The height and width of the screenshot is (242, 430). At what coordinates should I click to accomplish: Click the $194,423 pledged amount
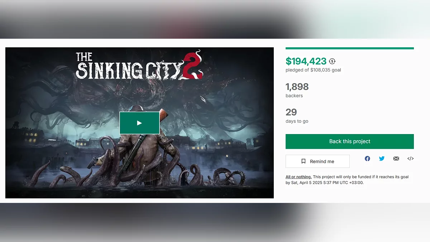pyautogui.click(x=306, y=61)
